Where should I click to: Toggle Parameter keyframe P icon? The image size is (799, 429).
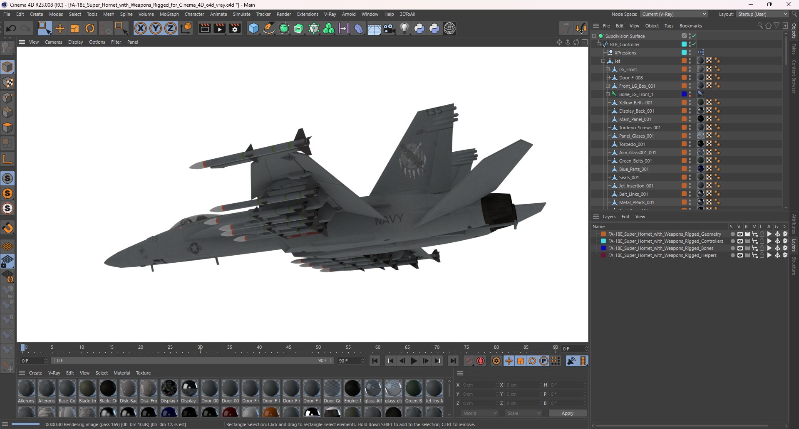pos(543,361)
